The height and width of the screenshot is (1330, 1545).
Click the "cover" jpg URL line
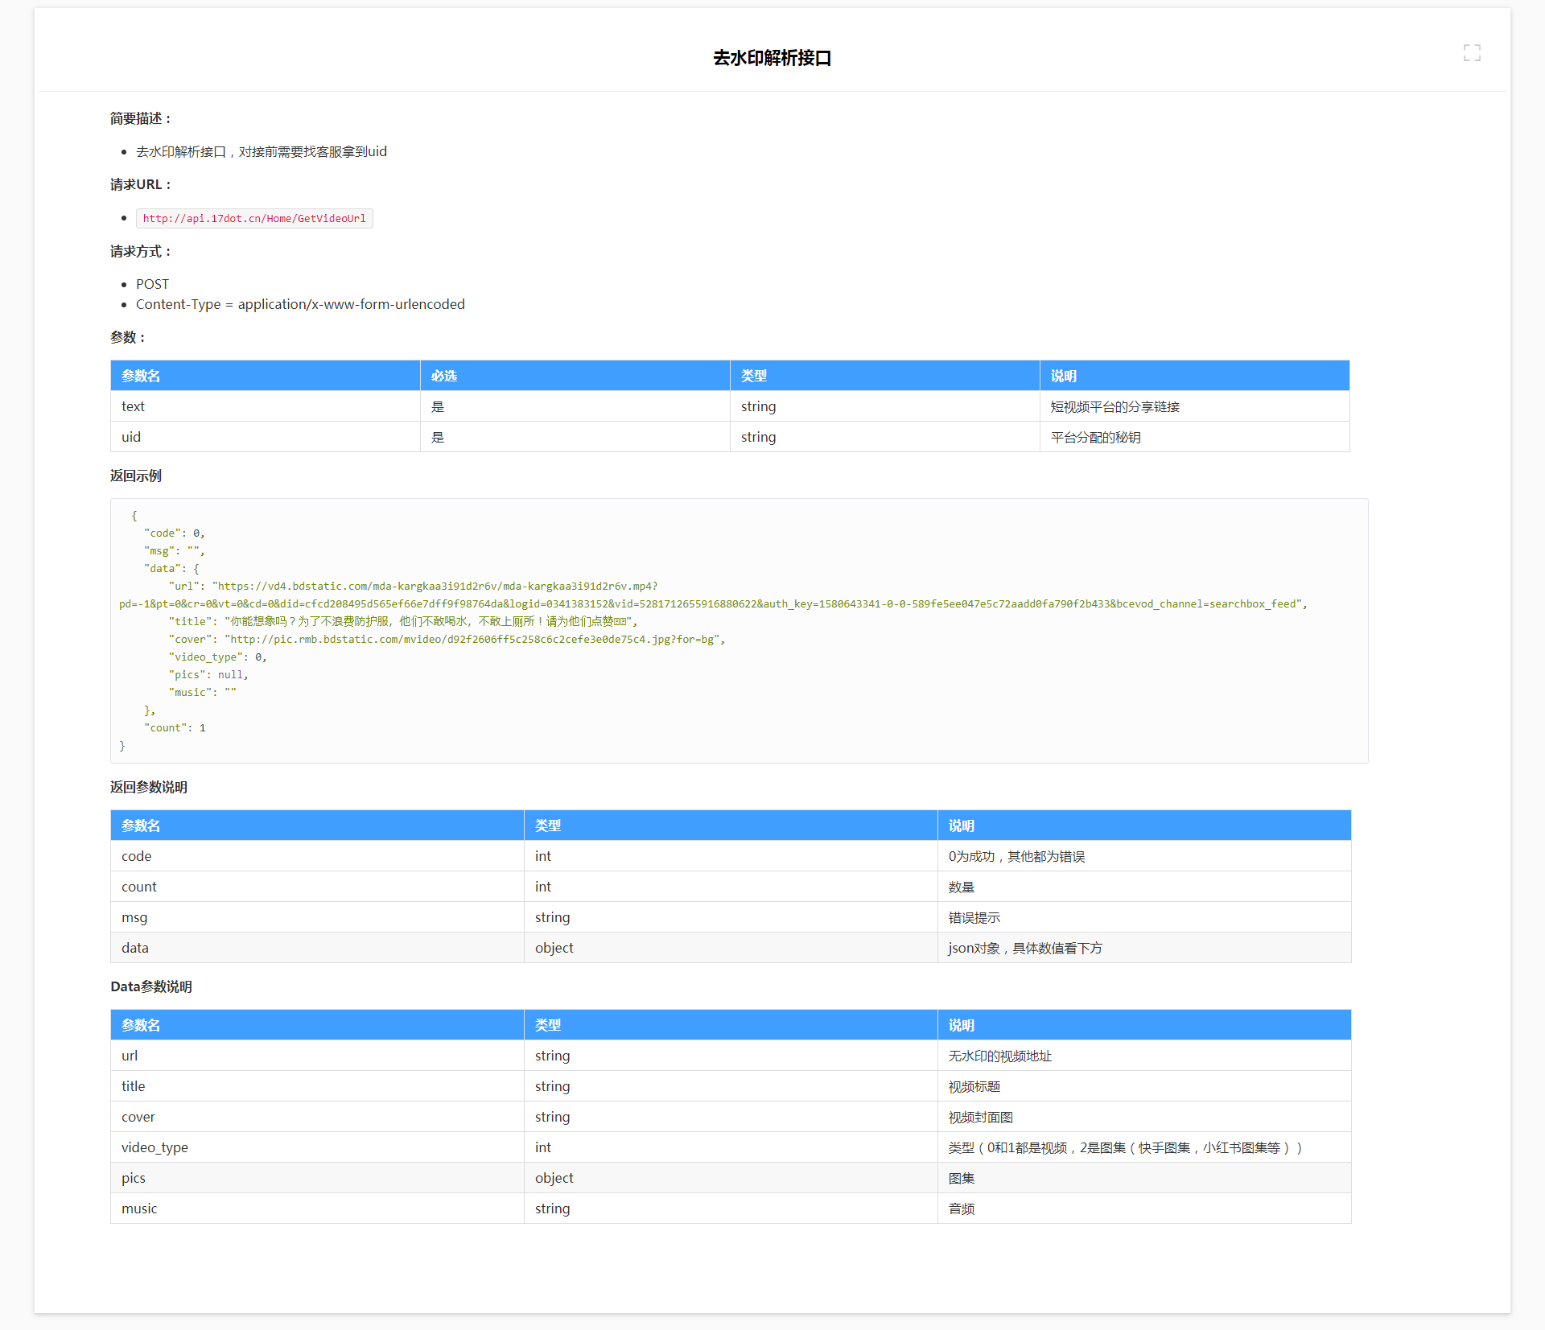click(447, 639)
